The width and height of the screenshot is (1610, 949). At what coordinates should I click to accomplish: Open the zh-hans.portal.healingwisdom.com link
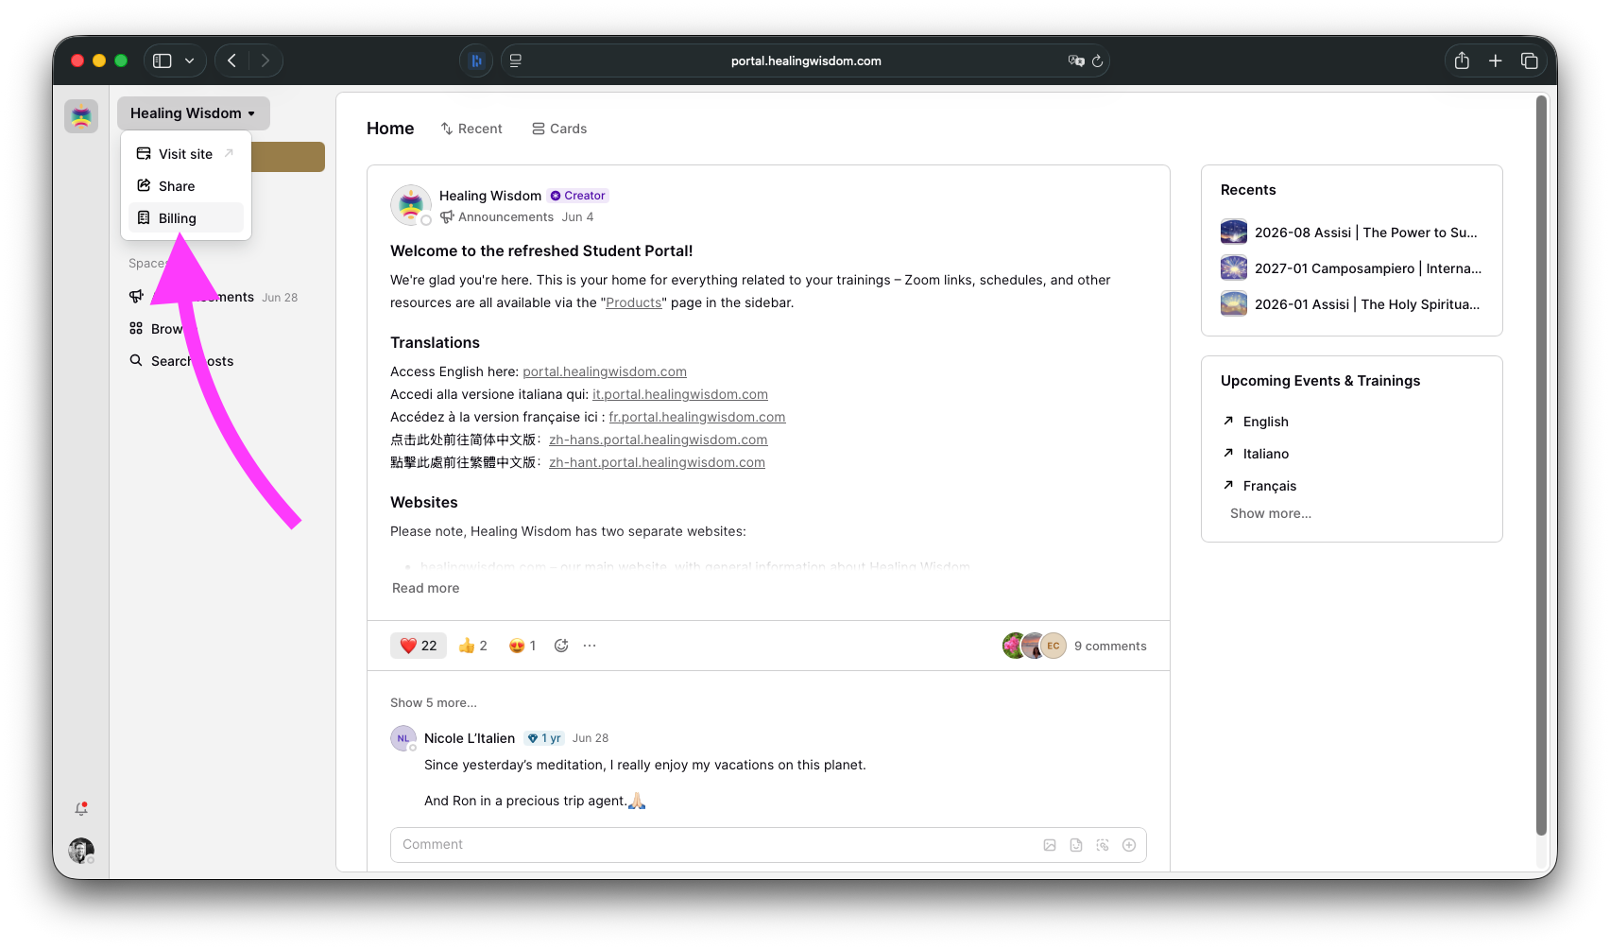(659, 440)
